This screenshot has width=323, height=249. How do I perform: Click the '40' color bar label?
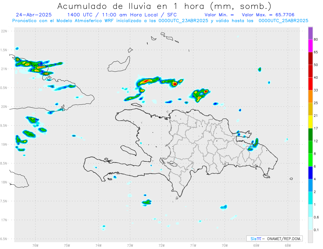[x=316, y=78]
